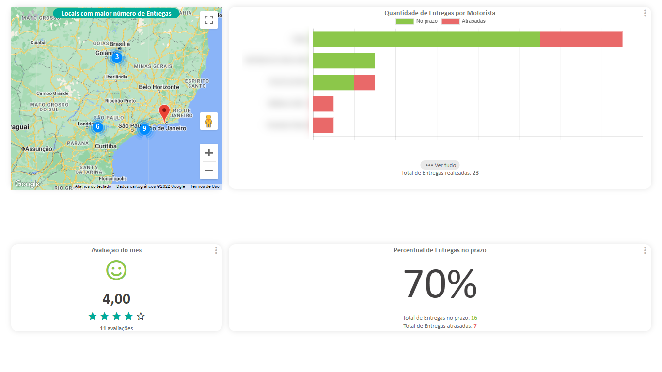The width and height of the screenshot is (662, 372).
Task: Zoom out on the map
Action: pos(209,170)
